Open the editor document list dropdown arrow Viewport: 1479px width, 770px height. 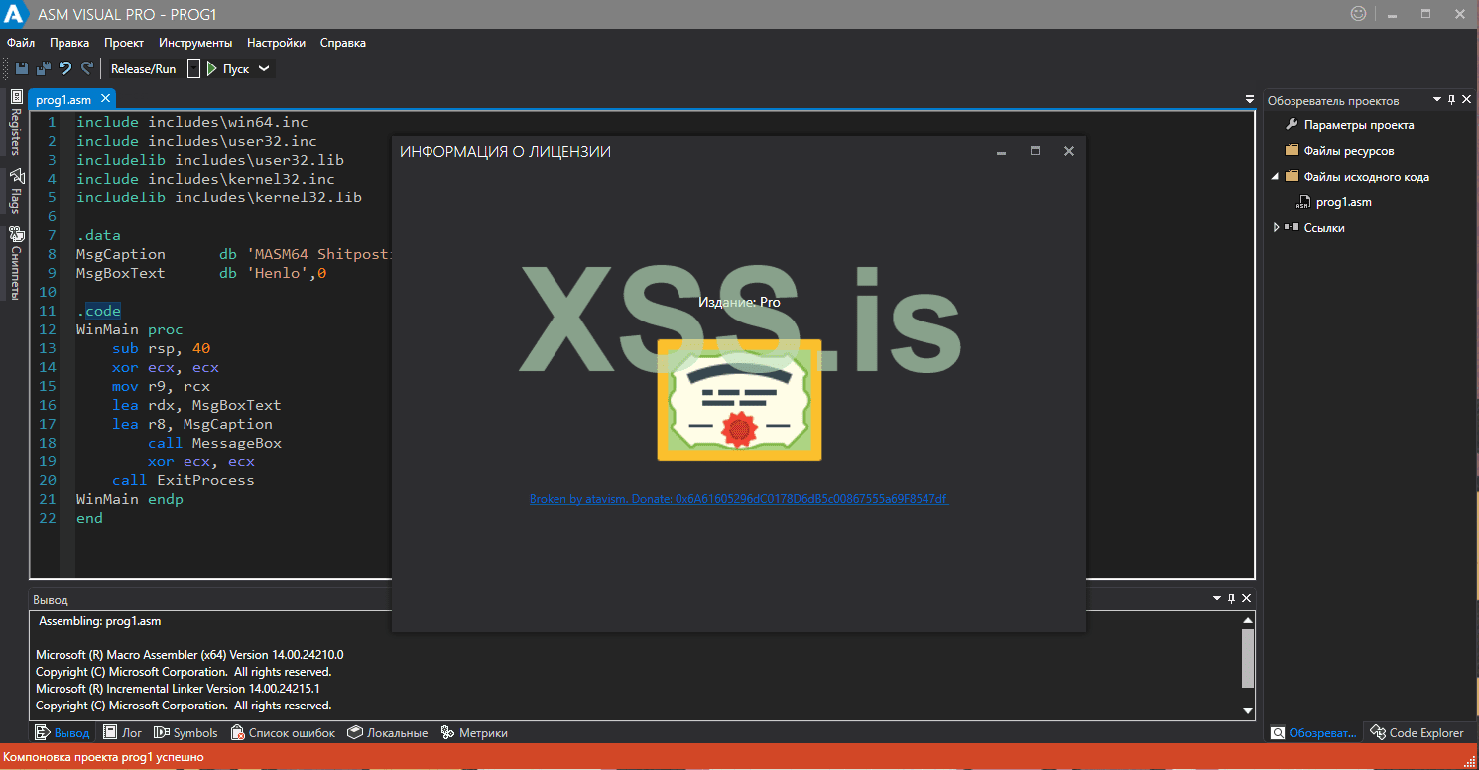click(x=1249, y=100)
